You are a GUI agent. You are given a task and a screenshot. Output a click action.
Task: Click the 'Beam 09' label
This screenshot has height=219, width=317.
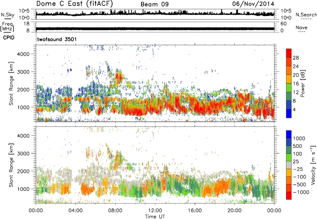coord(155,4)
